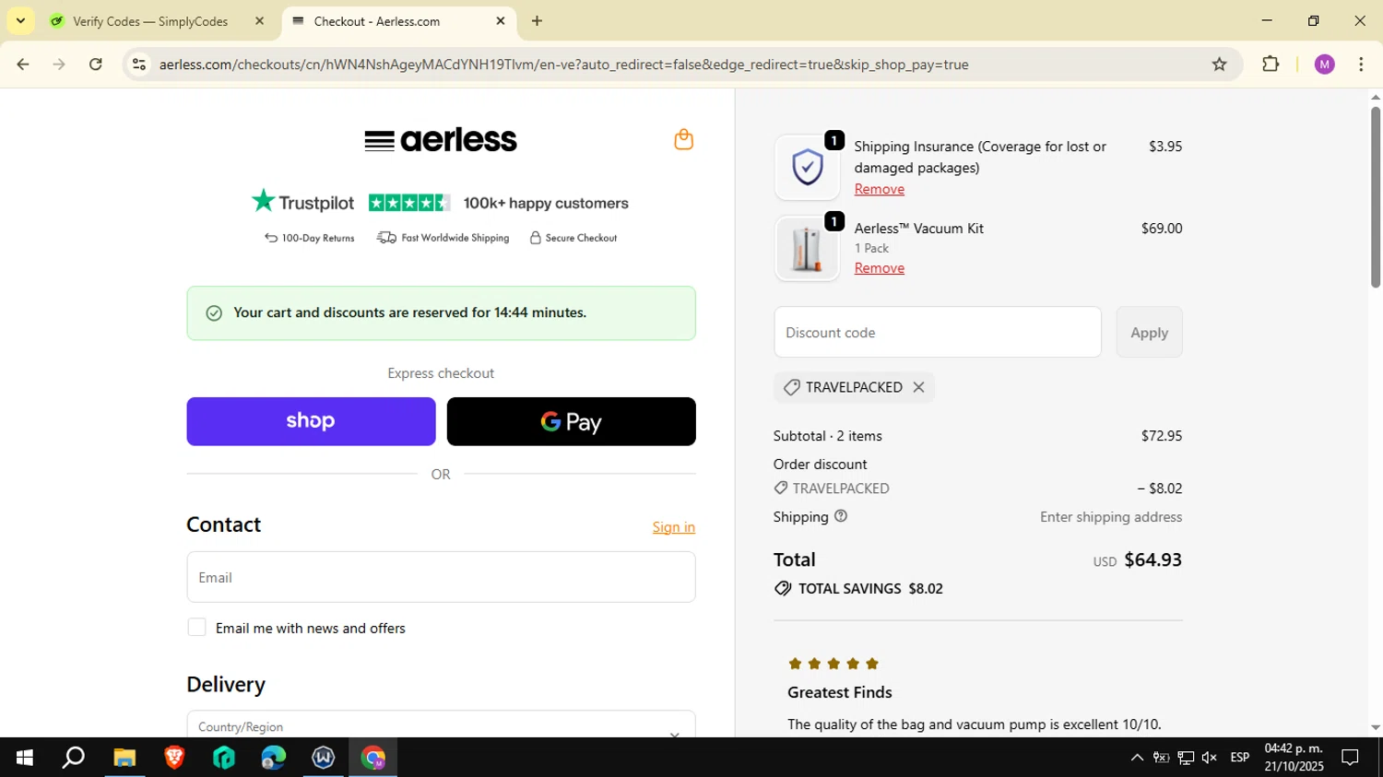The height and width of the screenshot is (777, 1383).
Task: Close the Verify Codes SimplyCodes tab
Action: (x=259, y=21)
